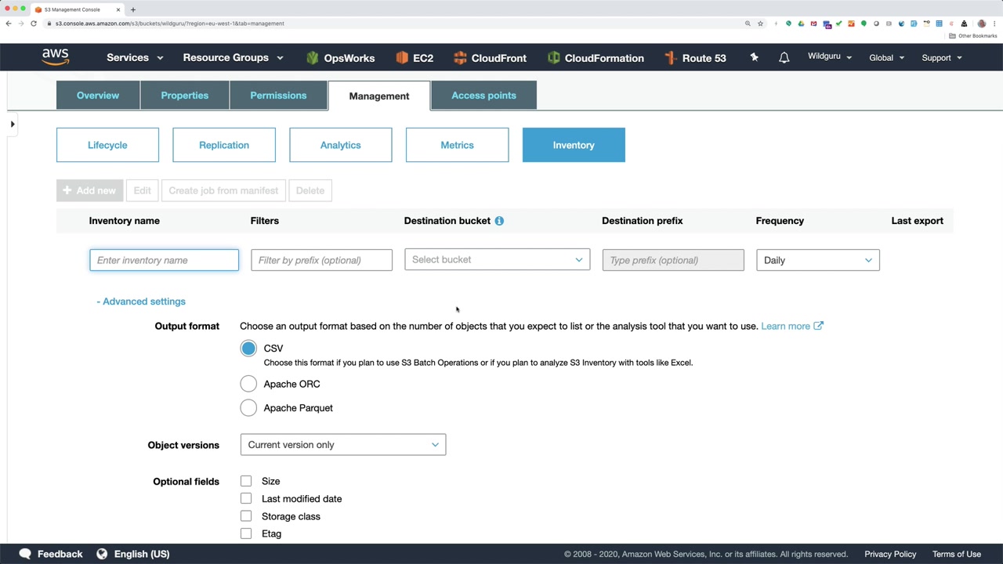This screenshot has height=564, width=1003.
Task: Switch to the Overview tab
Action: click(x=98, y=96)
